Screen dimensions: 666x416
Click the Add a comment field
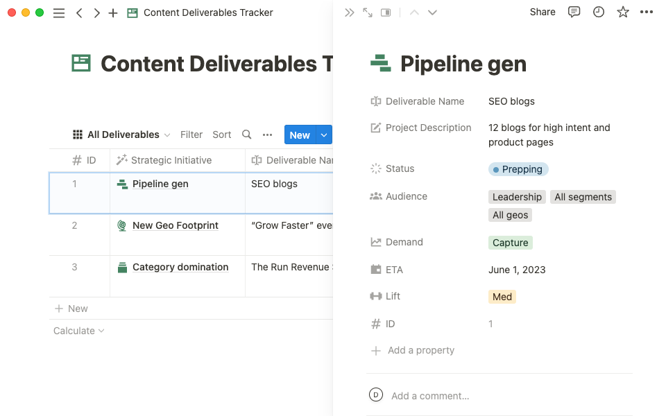tap(430, 396)
